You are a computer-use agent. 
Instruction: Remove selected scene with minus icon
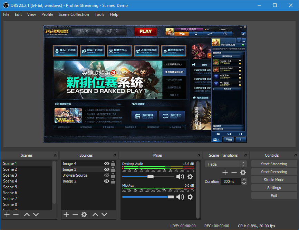click(16, 215)
